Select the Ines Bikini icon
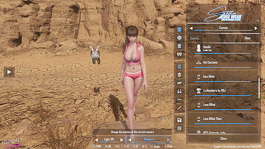This screenshot has height=149, width=265. pyautogui.click(x=199, y=77)
